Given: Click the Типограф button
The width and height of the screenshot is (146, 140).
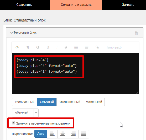Looking at the screenshot, I should pos(114,47).
